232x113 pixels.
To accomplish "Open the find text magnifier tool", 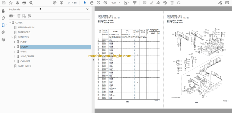I will (31, 3).
